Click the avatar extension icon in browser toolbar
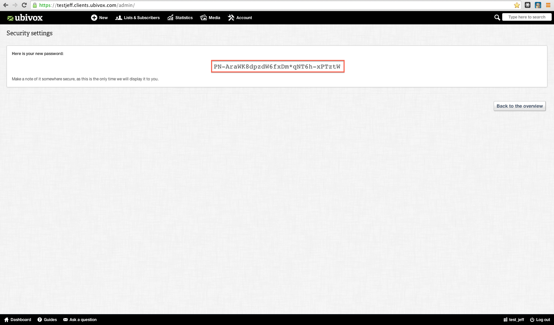The height and width of the screenshot is (325, 554). 538,5
